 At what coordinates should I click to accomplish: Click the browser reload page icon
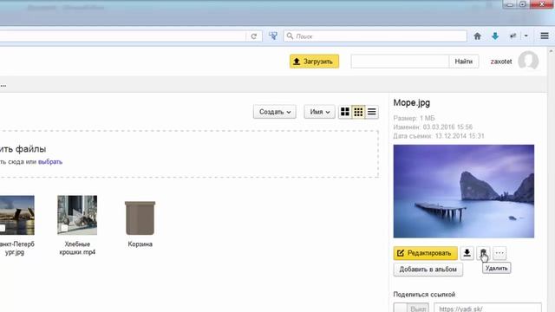pos(254,36)
